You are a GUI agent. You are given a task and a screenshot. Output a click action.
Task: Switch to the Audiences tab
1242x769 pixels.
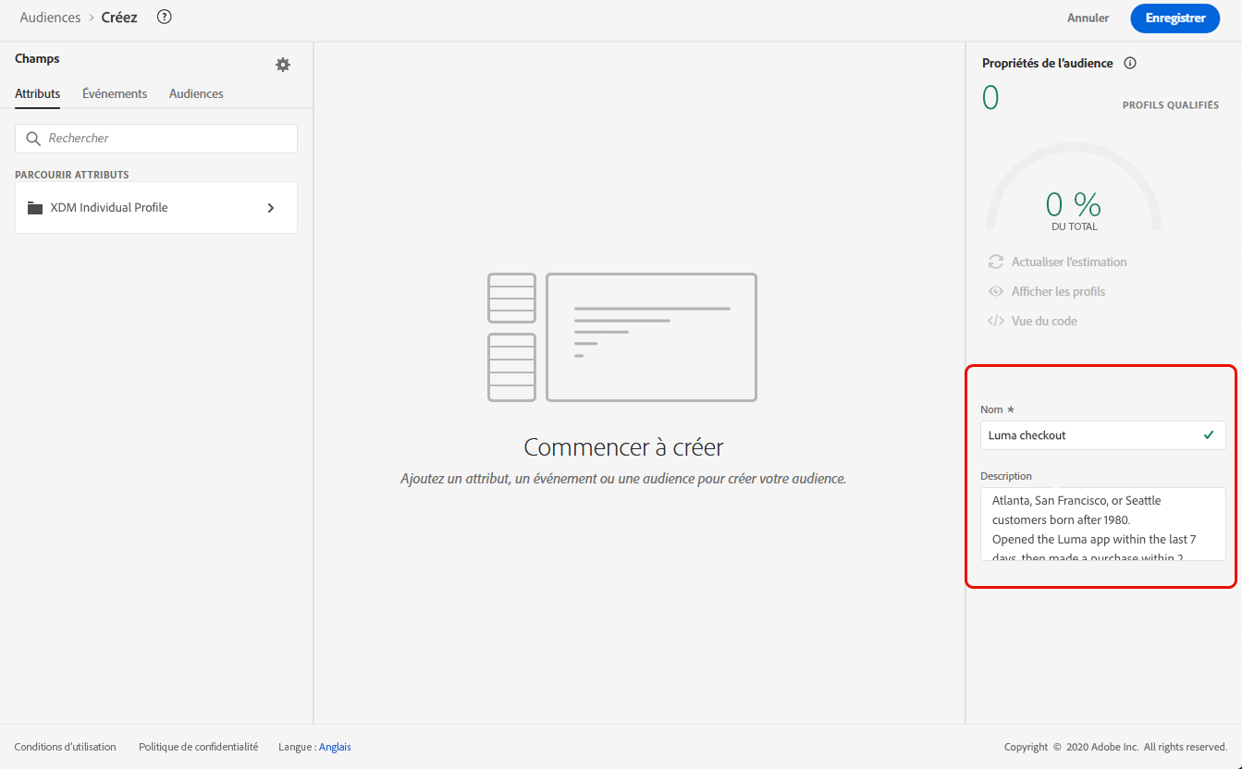(196, 93)
